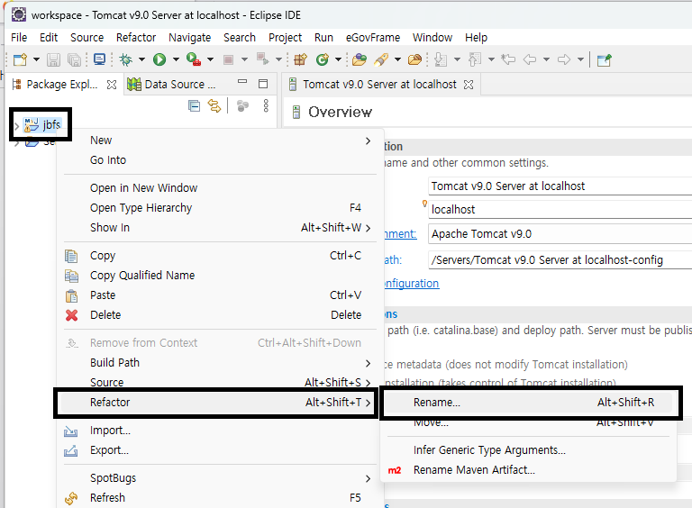Open the File menu
Viewport: 692px width, 508px height.
[19, 38]
